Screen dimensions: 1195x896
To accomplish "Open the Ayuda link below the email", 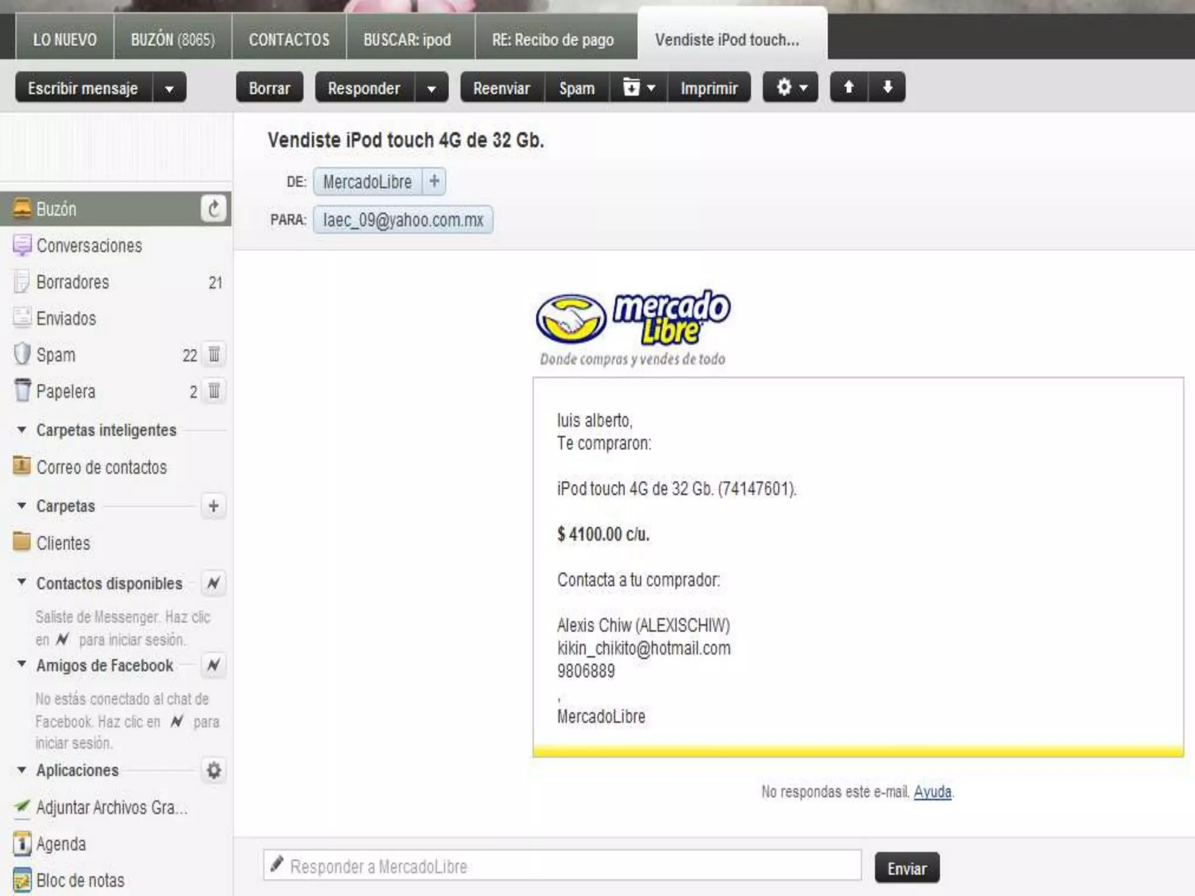I will tap(932, 792).
